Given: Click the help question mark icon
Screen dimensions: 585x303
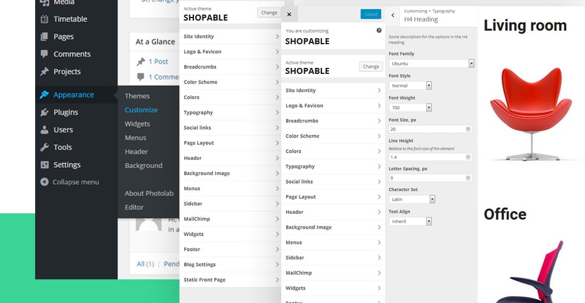Looking at the screenshot, I should 379,30.
